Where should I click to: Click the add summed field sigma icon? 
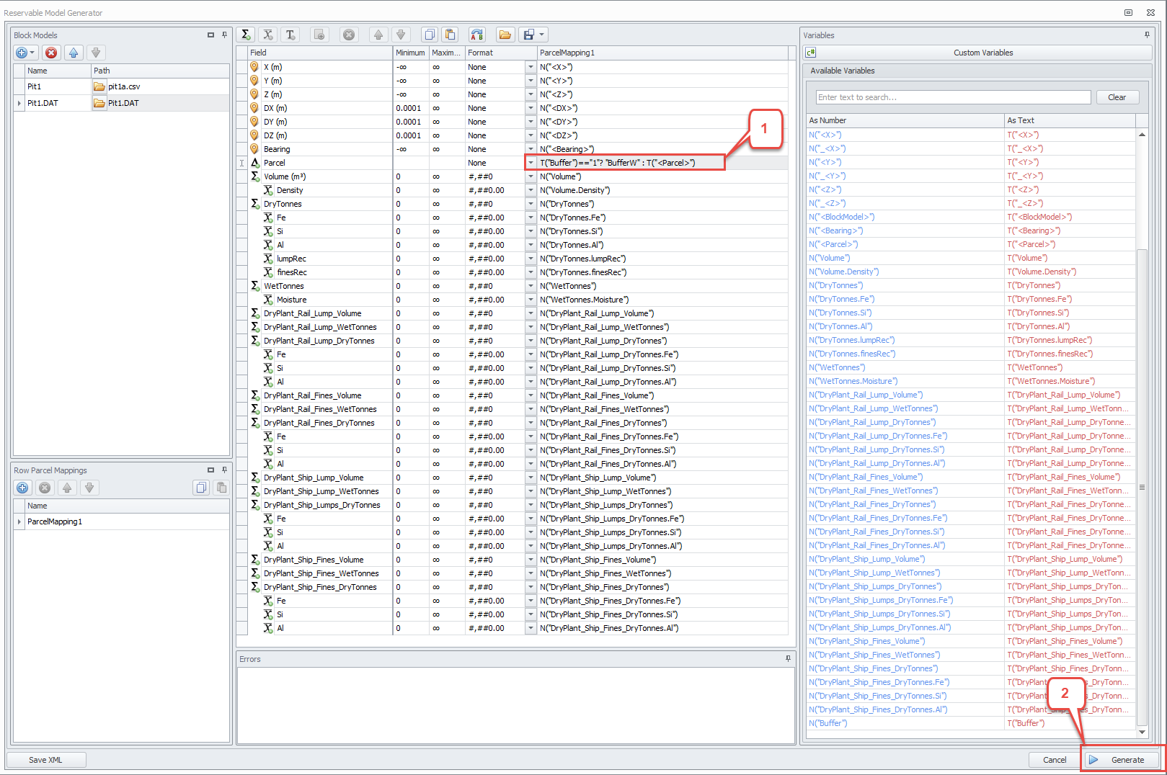click(x=246, y=35)
